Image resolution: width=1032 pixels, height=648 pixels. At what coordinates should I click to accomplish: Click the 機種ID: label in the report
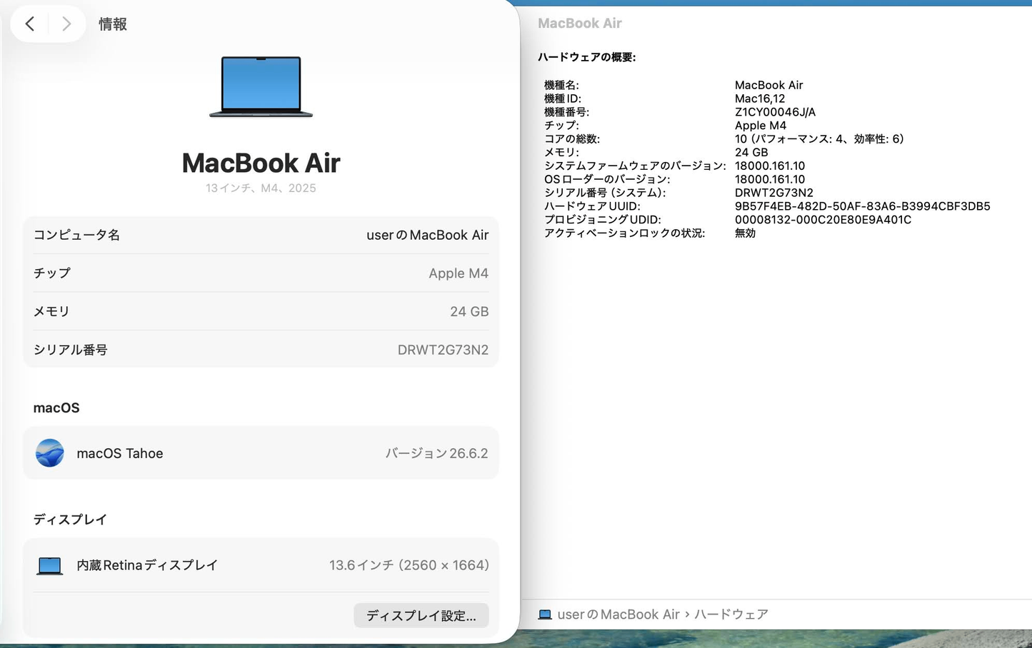(x=563, y=98)
